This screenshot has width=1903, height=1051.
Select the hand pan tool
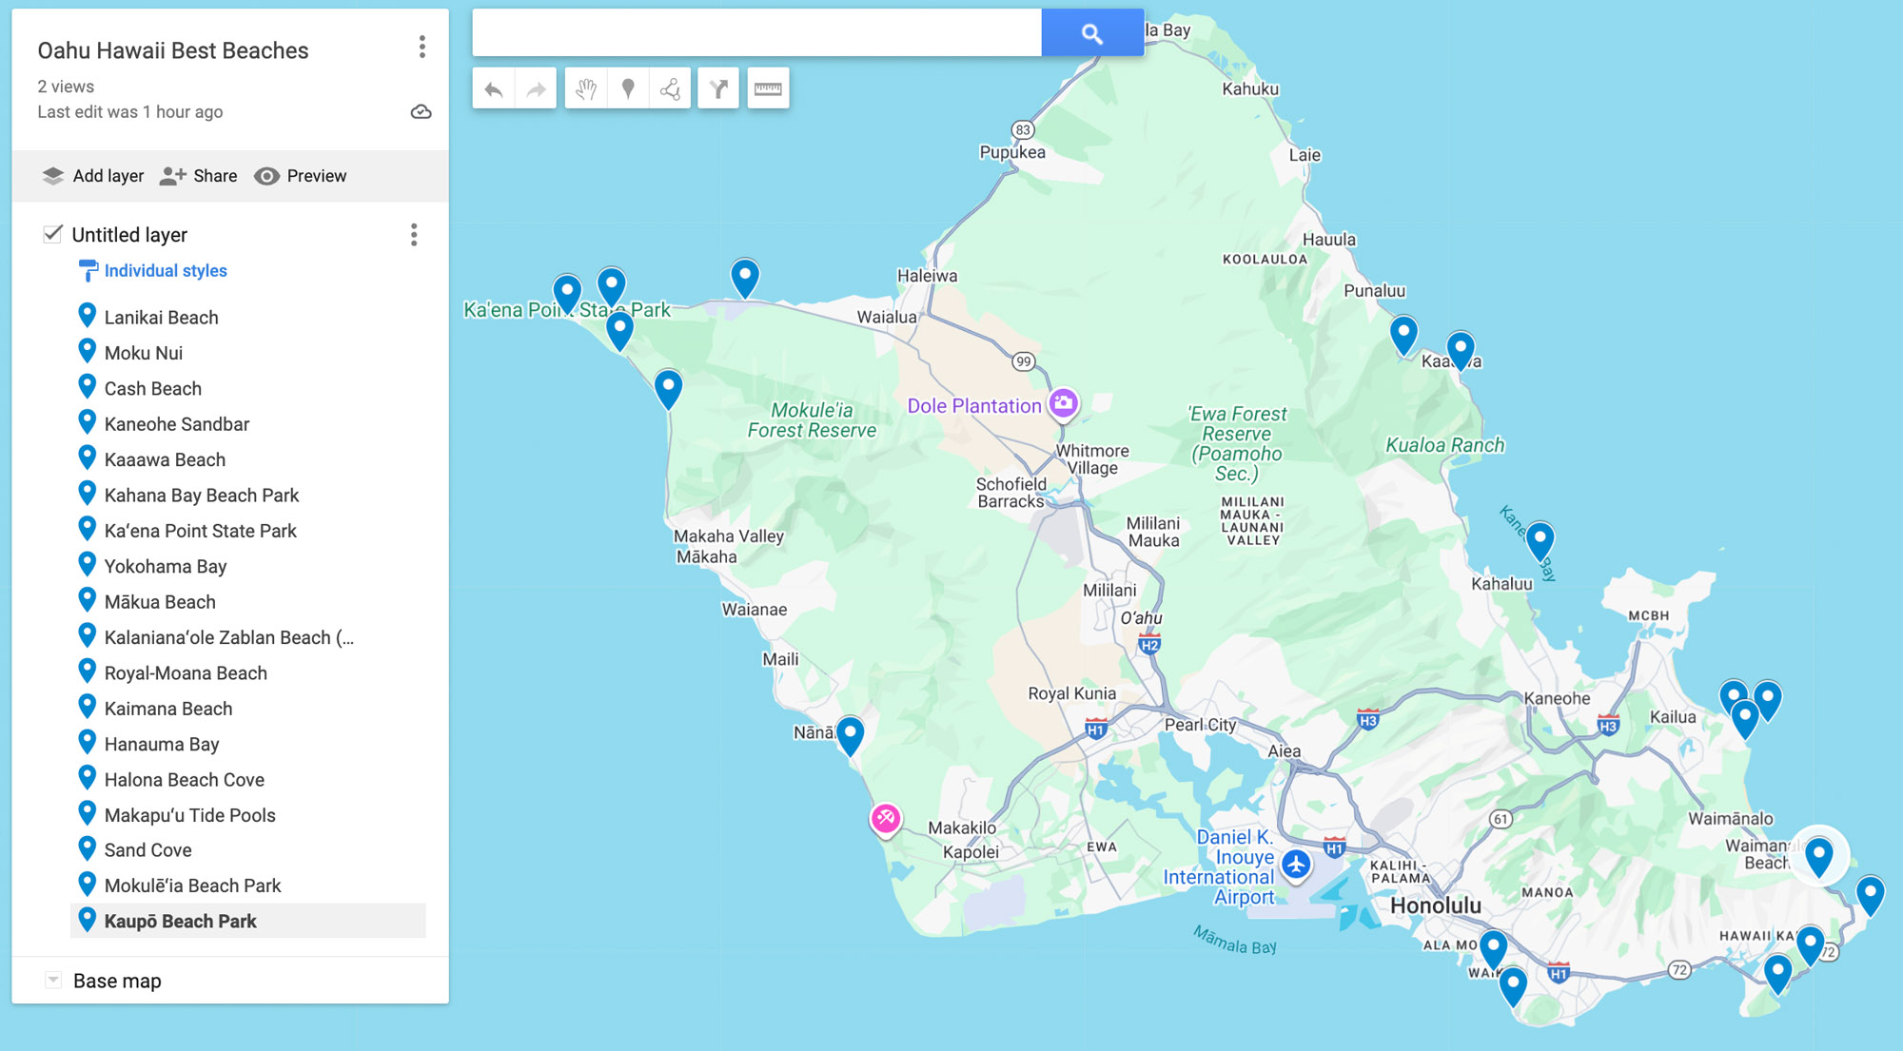point(586,89)
